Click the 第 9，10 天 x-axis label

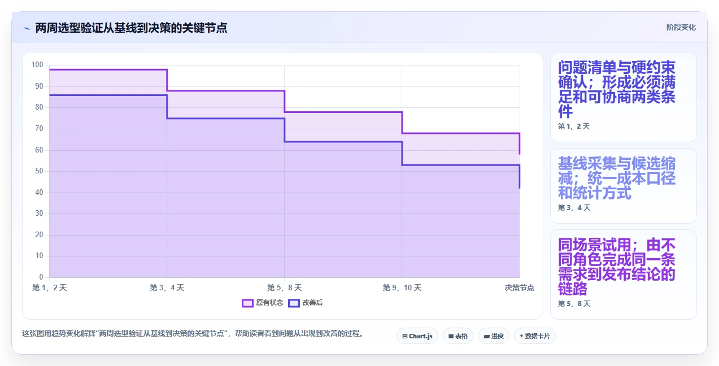[402, 288]
